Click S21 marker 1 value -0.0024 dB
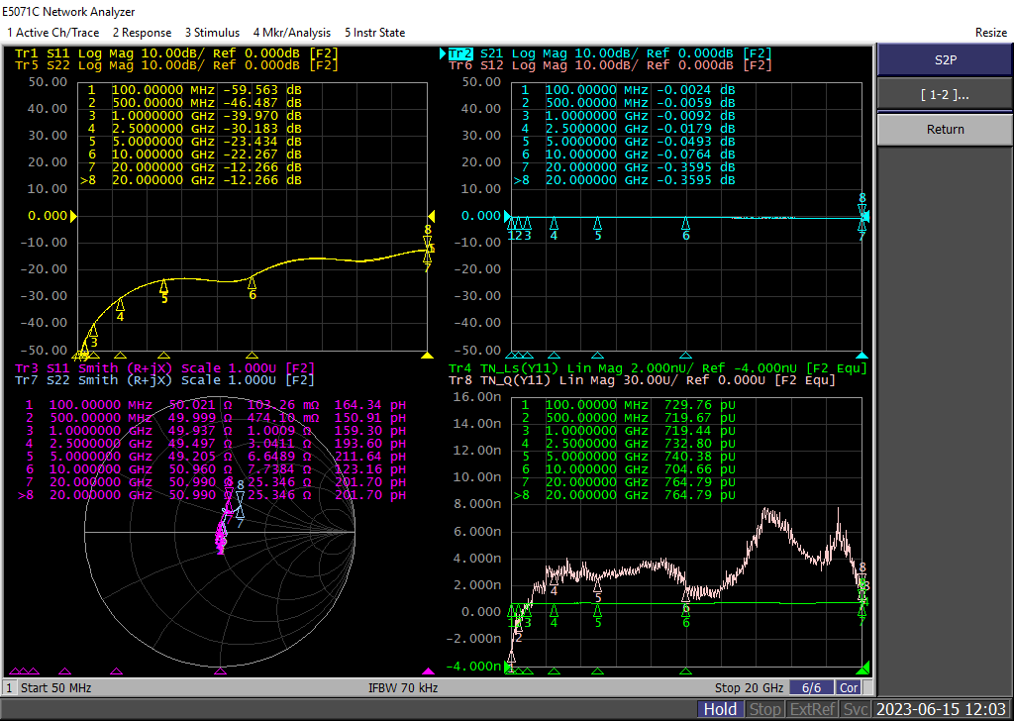 coord(696,90)
